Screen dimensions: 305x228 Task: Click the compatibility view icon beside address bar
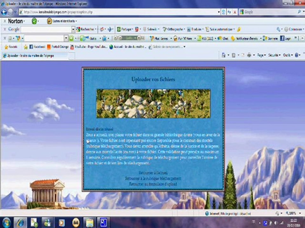point(224,12)
